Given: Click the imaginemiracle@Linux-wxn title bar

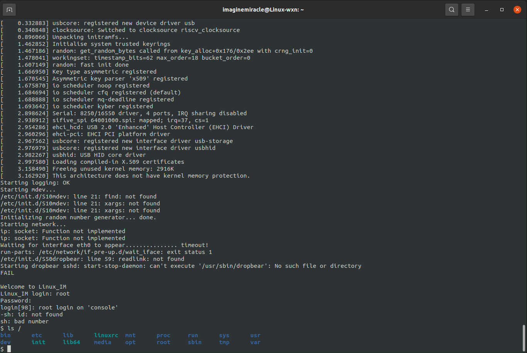Looking at the screenshot, I should tap(263, 9).
